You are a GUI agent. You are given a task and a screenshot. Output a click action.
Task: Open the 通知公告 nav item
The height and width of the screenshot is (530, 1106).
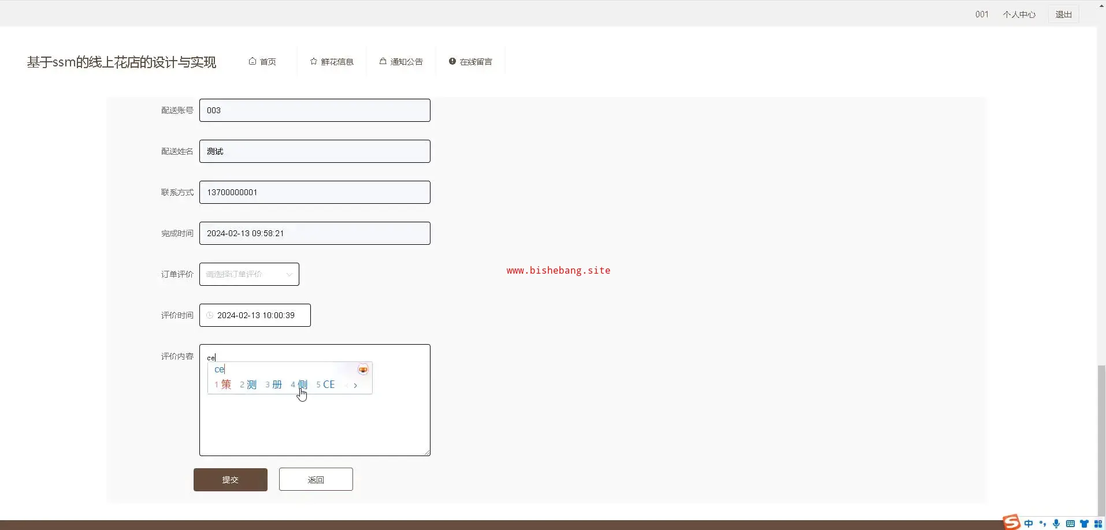(x=401, y=62)
